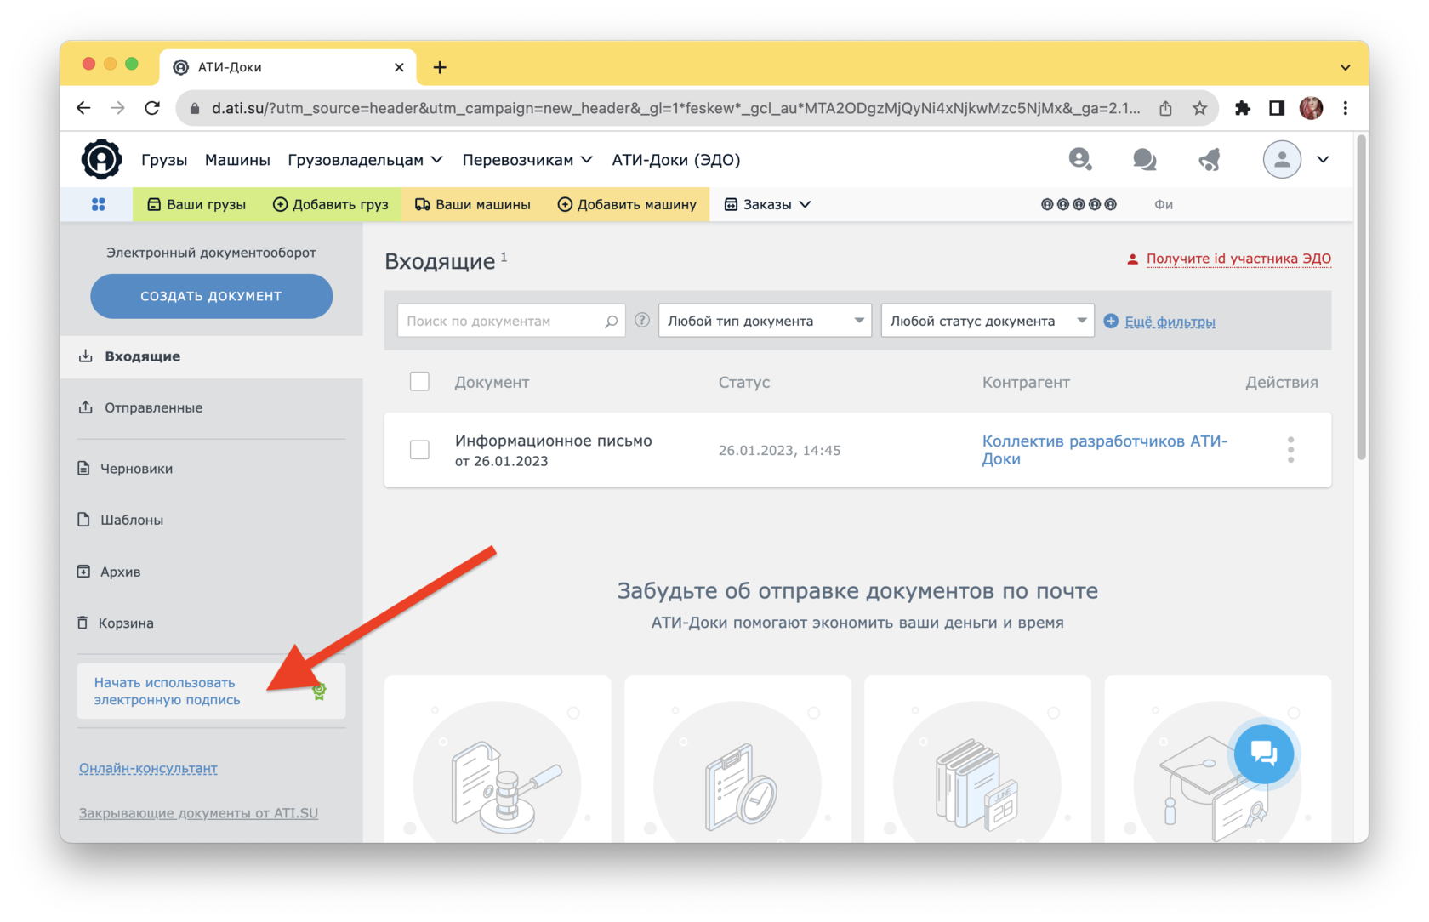Open the megaphone announcements icon

pos(1210,159)
